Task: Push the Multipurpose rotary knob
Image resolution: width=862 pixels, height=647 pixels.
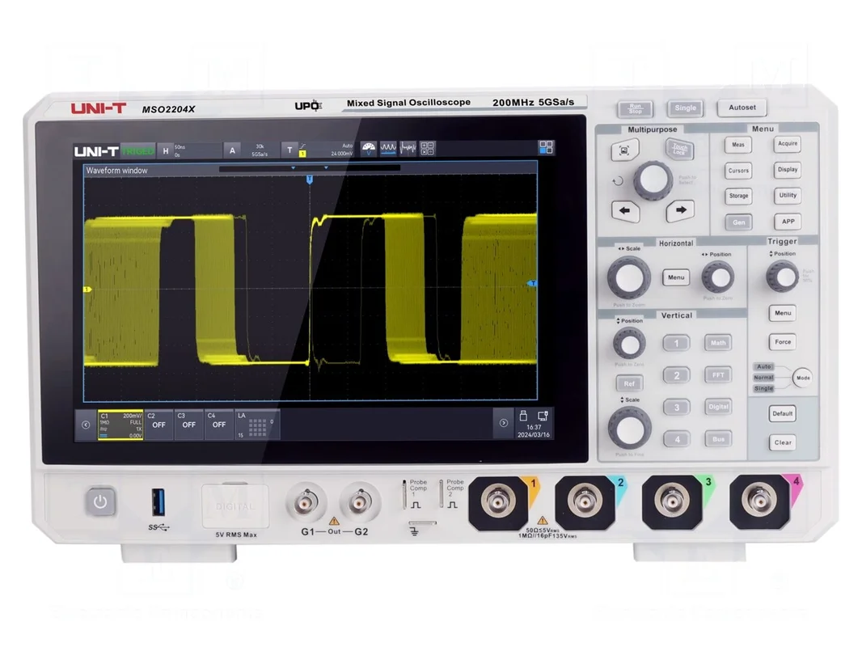Action: click(653, 180)
